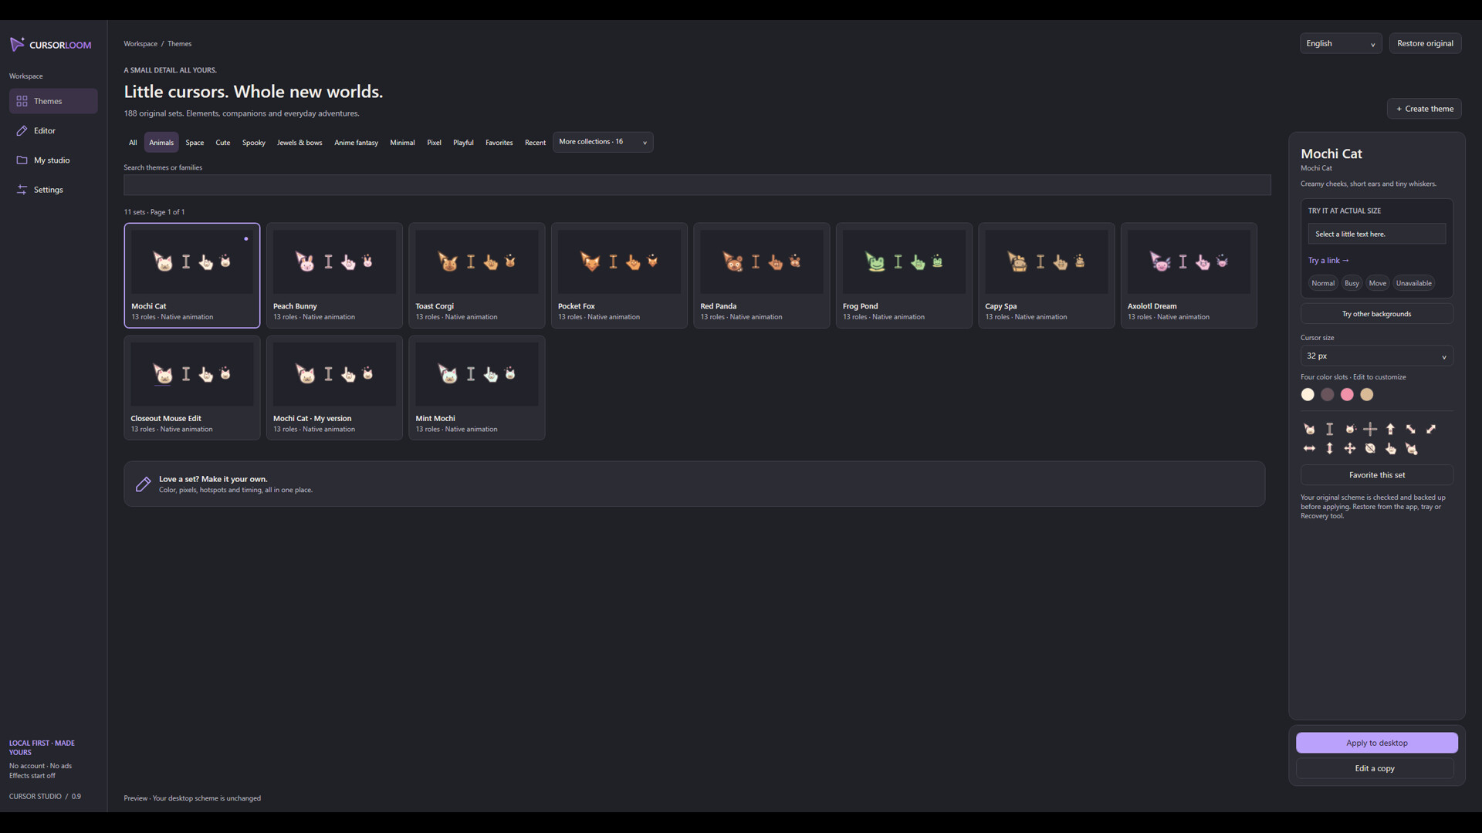The image size is (1482, 833).
Task: Click the Select a little text here box
Action: pos(1376,234)
